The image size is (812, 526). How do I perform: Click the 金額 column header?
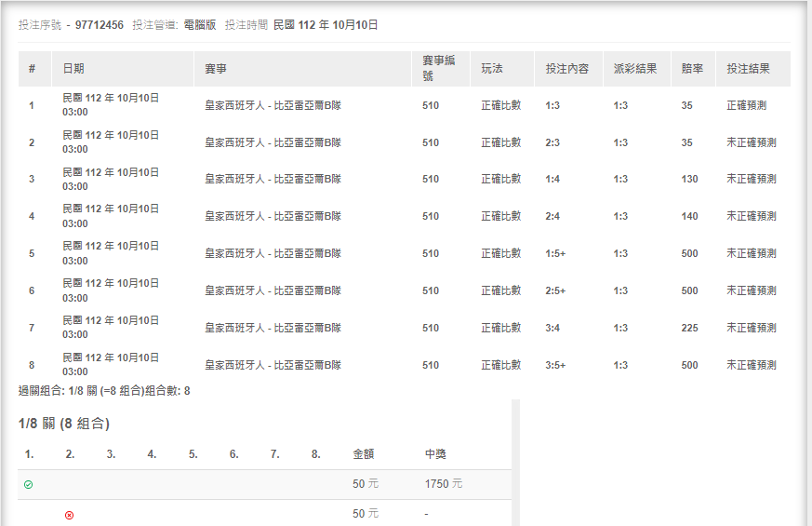364,454
